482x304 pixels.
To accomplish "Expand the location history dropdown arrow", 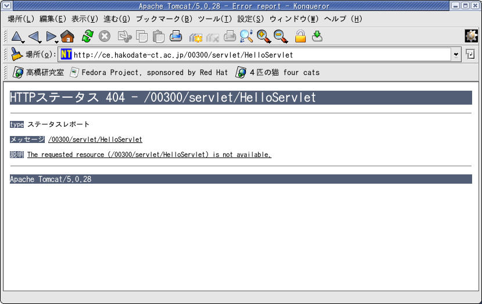I will (x=456, y=55).
